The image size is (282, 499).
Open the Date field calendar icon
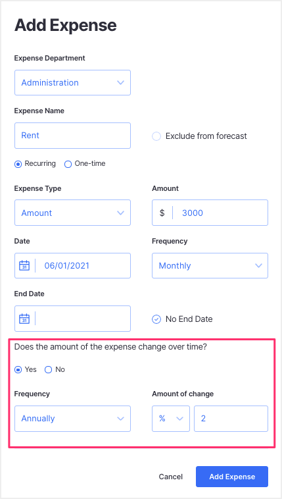24,265
